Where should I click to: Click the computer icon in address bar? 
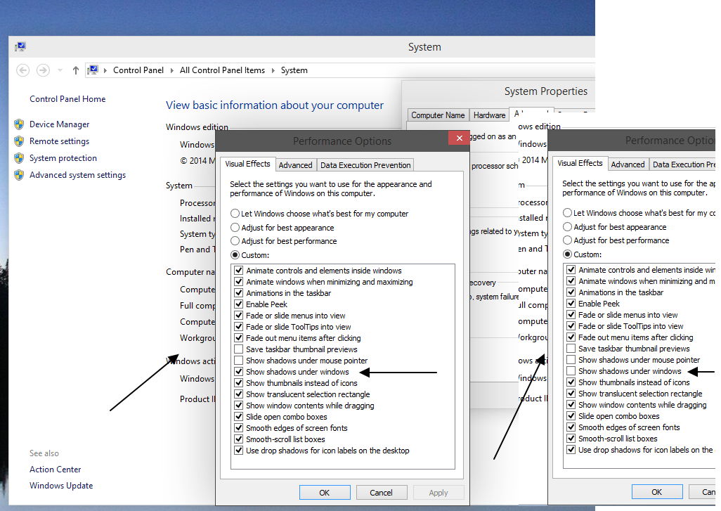(x=93, y=70)
